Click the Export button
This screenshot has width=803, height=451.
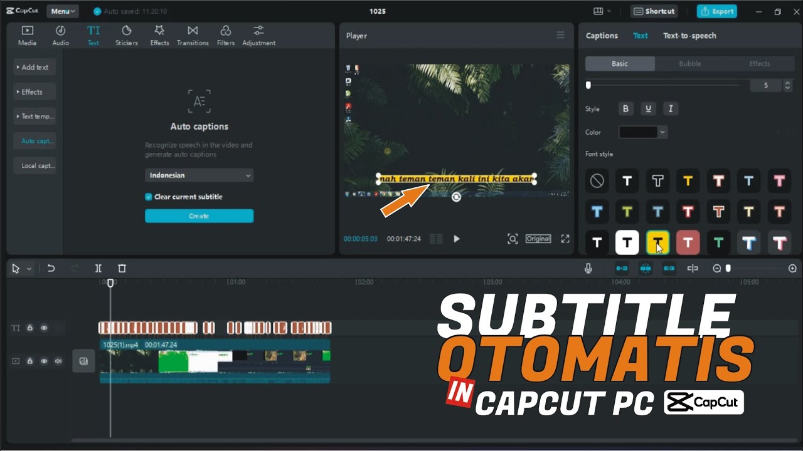[717, 11]
